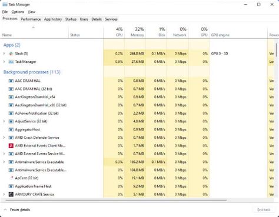Click the sort arrow above Name column
The width and height of the screenshot is (279, 217).
(33, 28)
